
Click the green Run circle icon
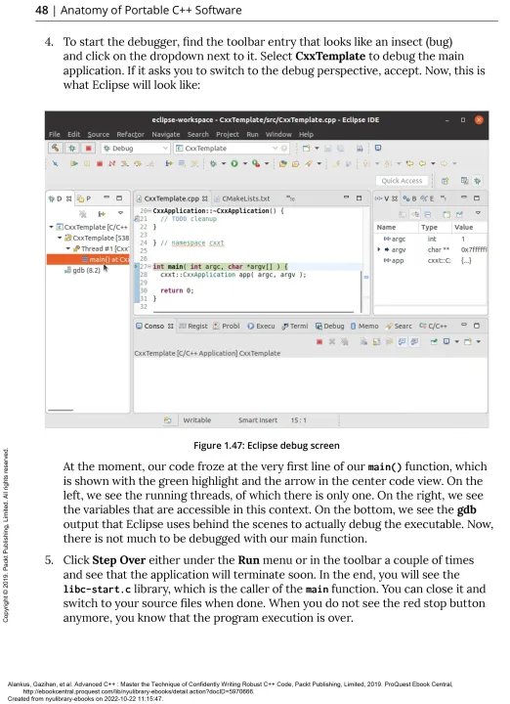(x=234, y=163)
